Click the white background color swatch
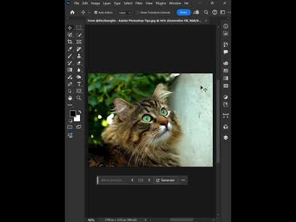The height and width of the screenshot is (222, 296). click(78, 119)
